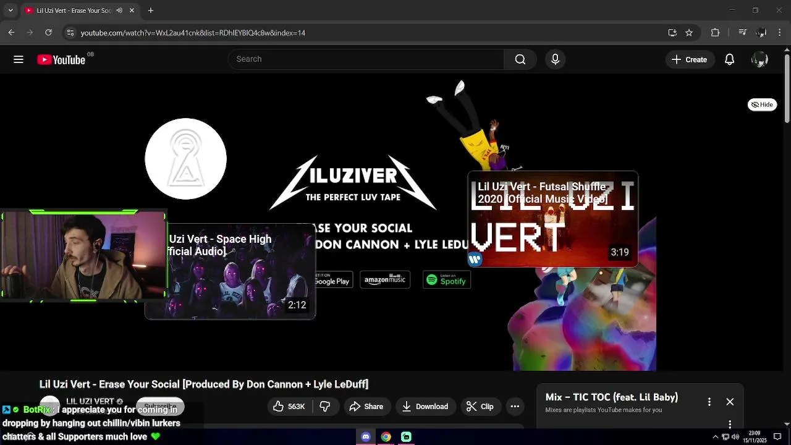Mute tab via speaker icon on tab
The image size is (791, 445).
pos(119,11)
